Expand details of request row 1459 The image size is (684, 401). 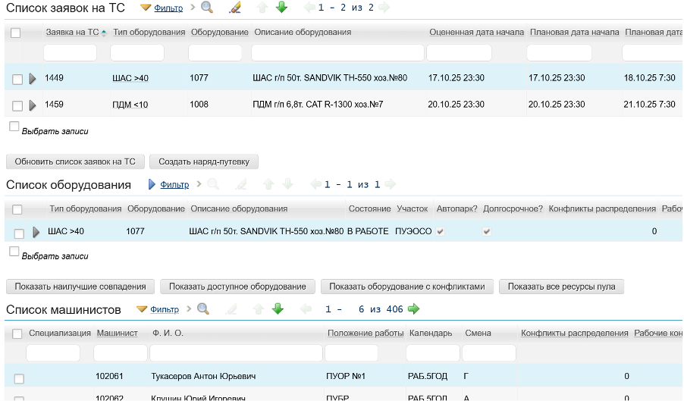[33, 105]
